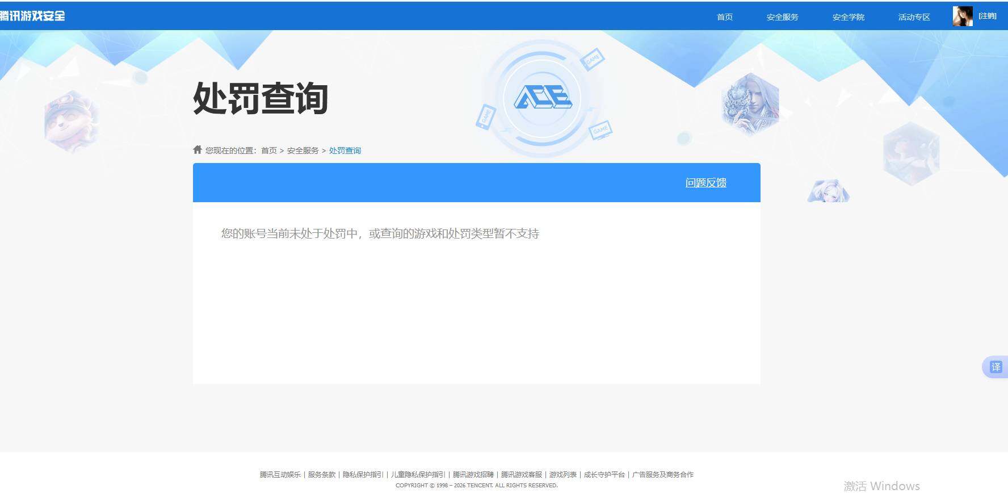Open the 活动专区 navigation menu
Image resolution: width=1008 pixels, height=493 pixels.
pos(914,17)
